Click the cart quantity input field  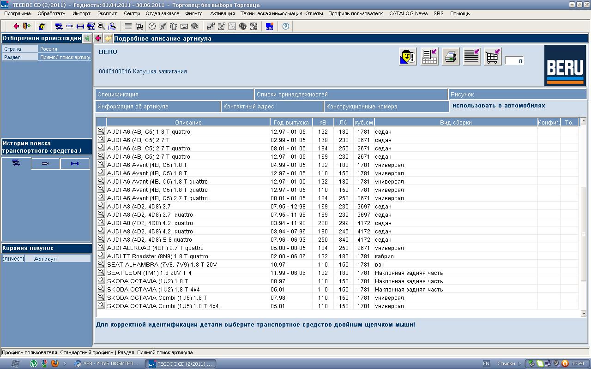(514, 61)
